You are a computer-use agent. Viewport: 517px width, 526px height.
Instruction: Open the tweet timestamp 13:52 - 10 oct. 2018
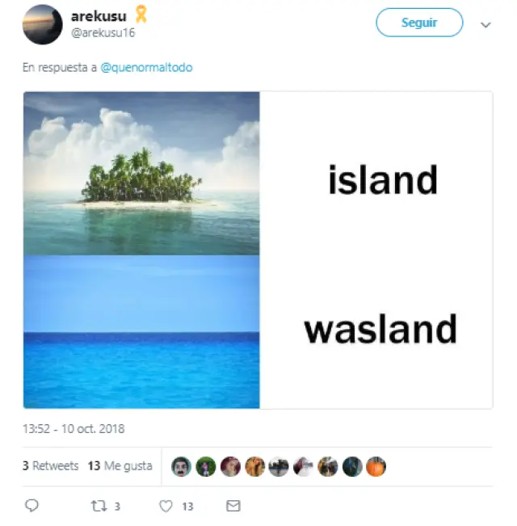(x=74, y=429)
